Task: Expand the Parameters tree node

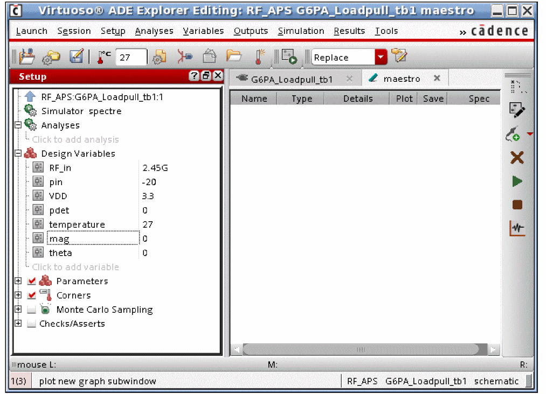Action: 18,281
